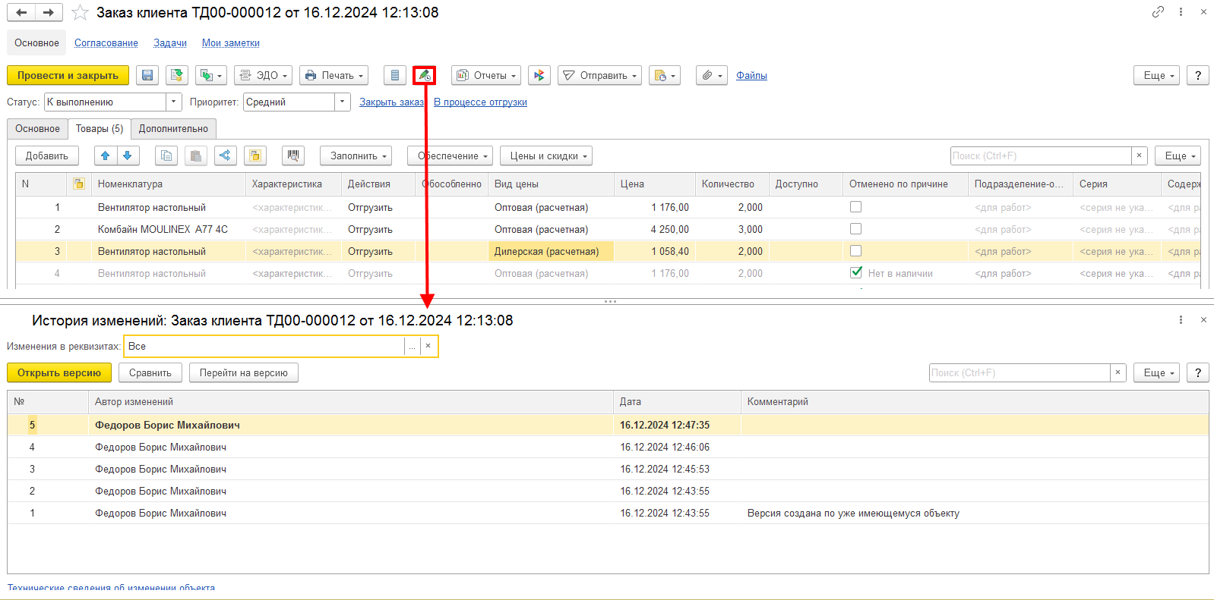Screen dimensions: 1214x600
Task: Uncheck the cancelled checkbox marked Нет в наличии
Action: click(x=856, y=272)
